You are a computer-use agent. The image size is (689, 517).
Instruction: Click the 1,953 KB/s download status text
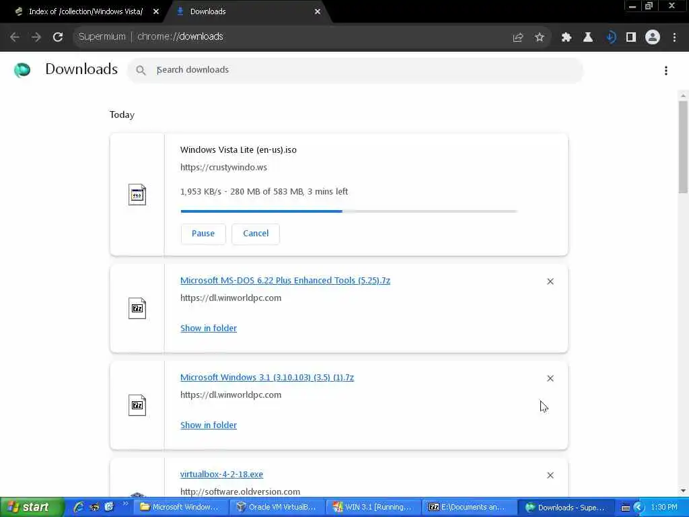point(264,192)
